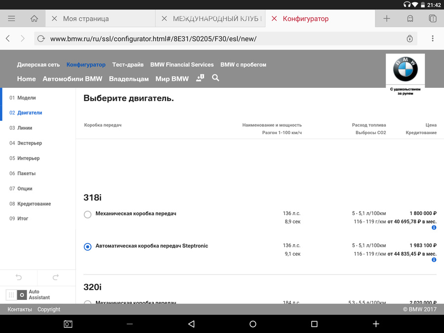The height and width of the screenshot is (333, 444).
Task: Open the Auto Assistant grid handle
Action: (x=11, y=295)
